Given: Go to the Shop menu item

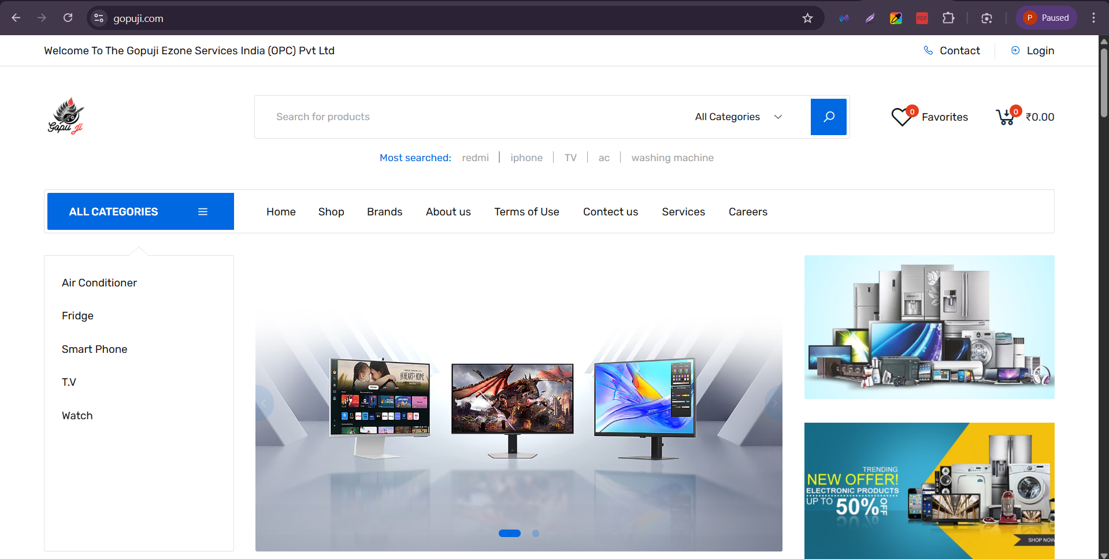Looking at the screenshot, I should coord(331,212).
